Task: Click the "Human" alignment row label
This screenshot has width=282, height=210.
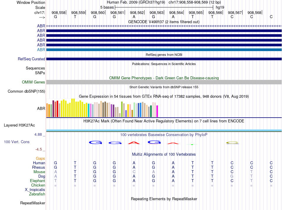Action: [x=39, y=163]
